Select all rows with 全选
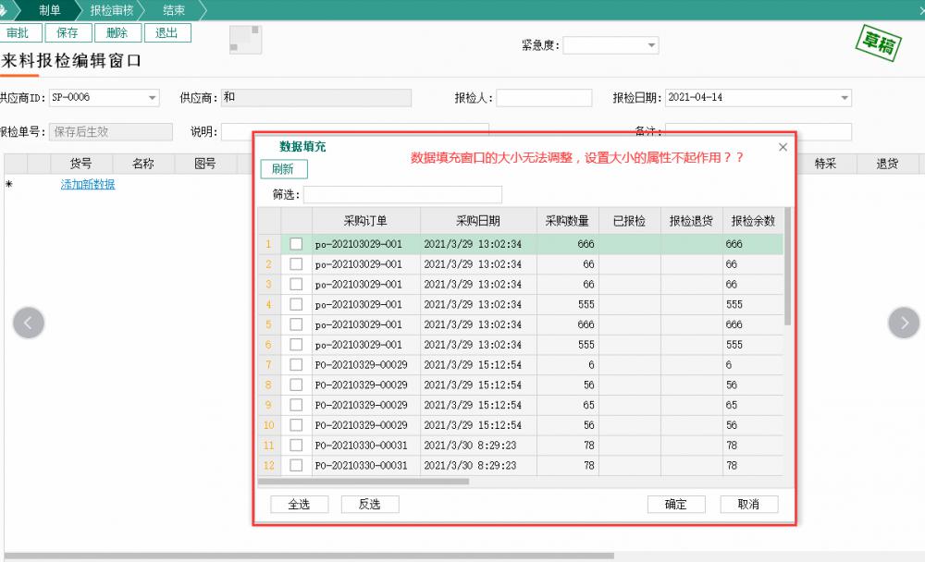This screenshot has height=562, width=925. point(299,504)
